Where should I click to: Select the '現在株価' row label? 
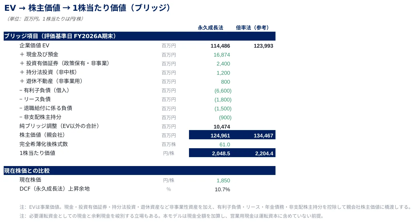coord(30,180)
